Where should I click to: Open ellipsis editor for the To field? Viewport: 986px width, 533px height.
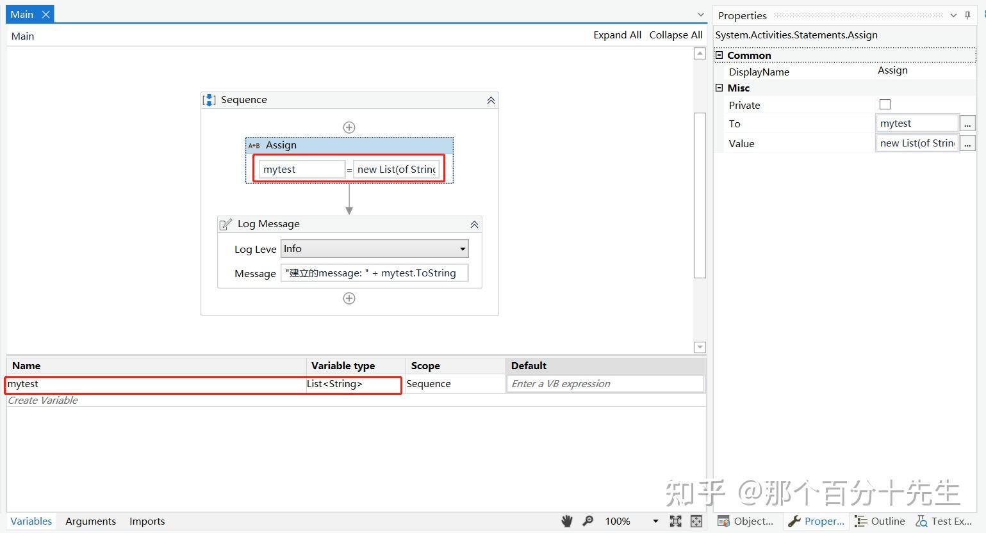point(967,123)
